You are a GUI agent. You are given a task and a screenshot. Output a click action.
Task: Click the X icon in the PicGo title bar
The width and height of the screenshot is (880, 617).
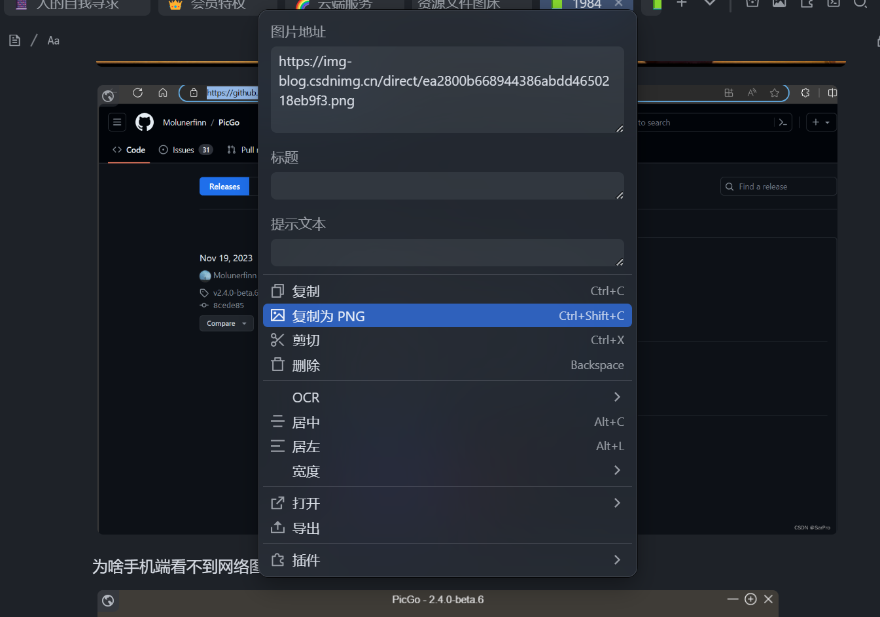(x=768, y=599)
